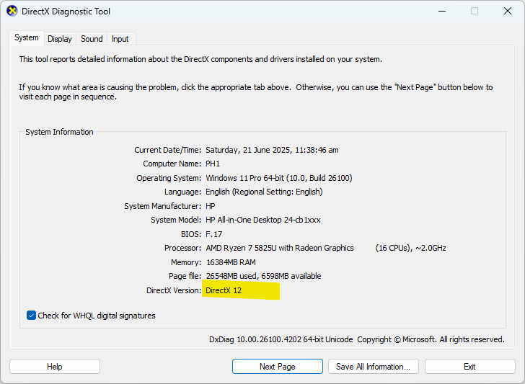Click the Help button

[55, 367]
